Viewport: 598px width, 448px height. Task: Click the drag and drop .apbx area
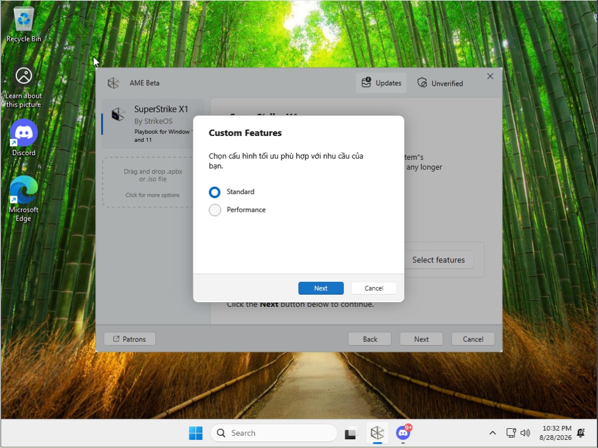point(152,182)
